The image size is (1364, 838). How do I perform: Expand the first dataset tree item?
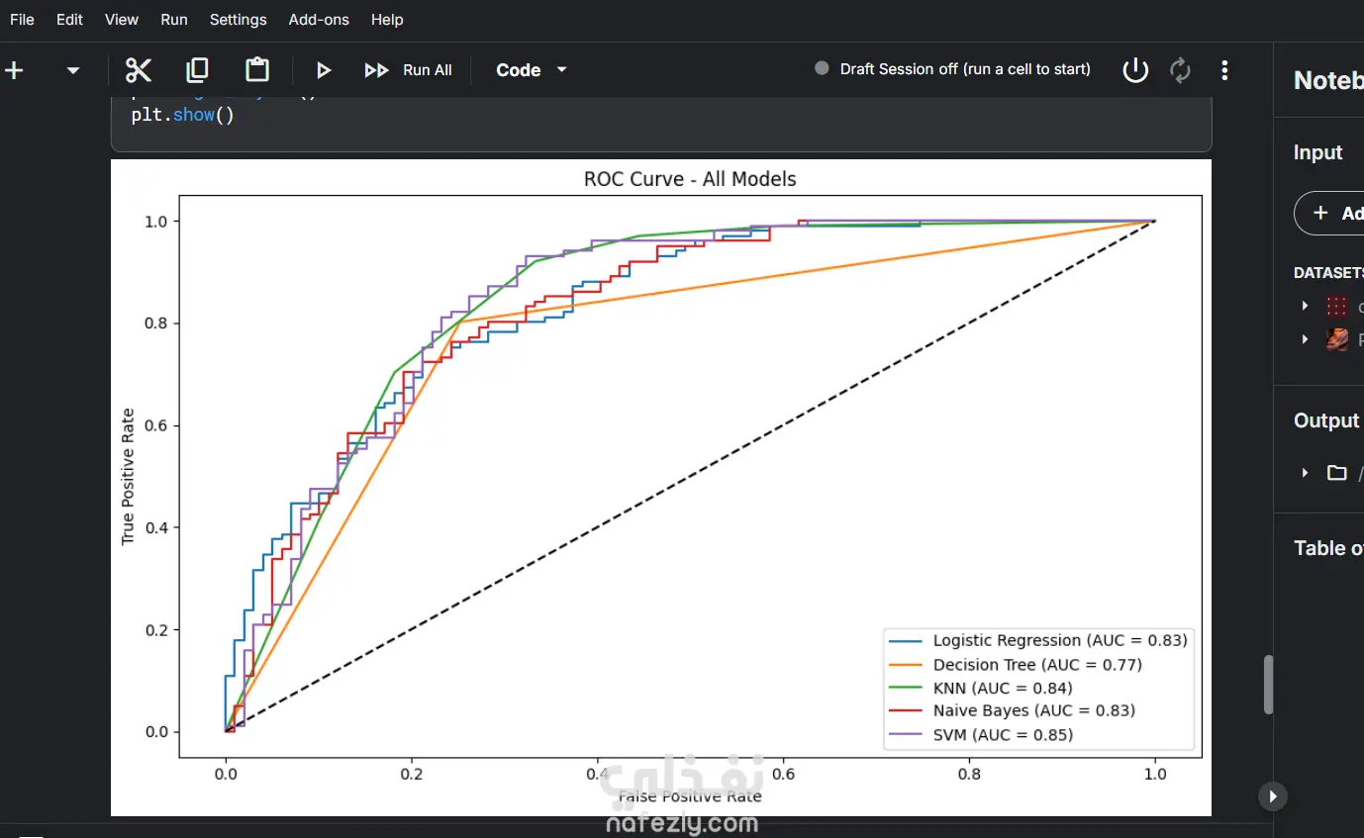(x=1305, y=306)
